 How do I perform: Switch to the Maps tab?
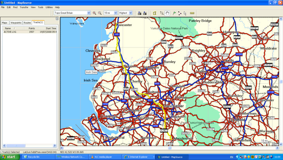pyautogui.click(x=5, y=23)
